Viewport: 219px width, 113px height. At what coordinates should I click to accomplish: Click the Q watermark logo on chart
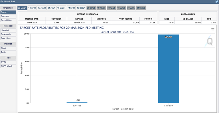[x=209, y=42]
